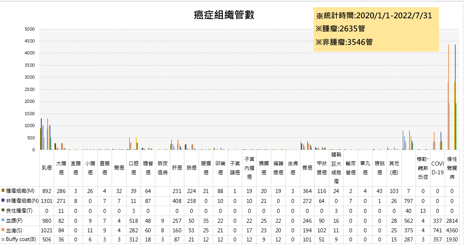Click the 非腫瘤:3546管 line in the yellow note
The height and width of the screenshot is (245, 464).
click(x=344, y=42)
